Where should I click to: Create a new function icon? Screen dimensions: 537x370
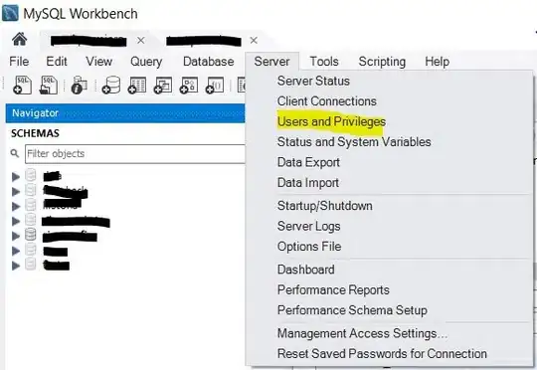[x=215, y=85]
